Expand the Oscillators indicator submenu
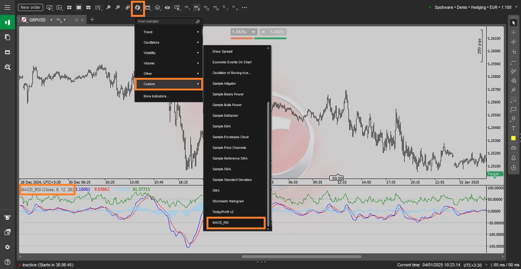The width and height of the screenshot is (521, 269). coord(169,42)
